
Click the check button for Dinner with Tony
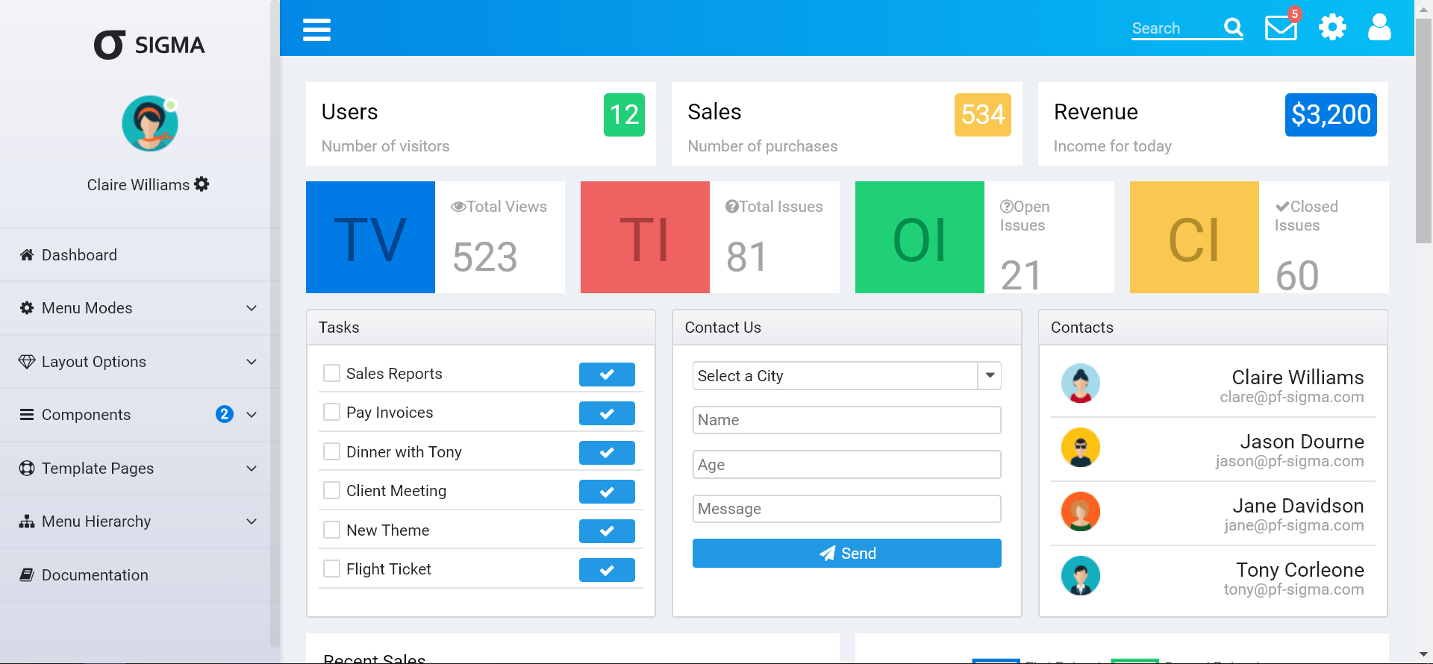click(607, 453)
